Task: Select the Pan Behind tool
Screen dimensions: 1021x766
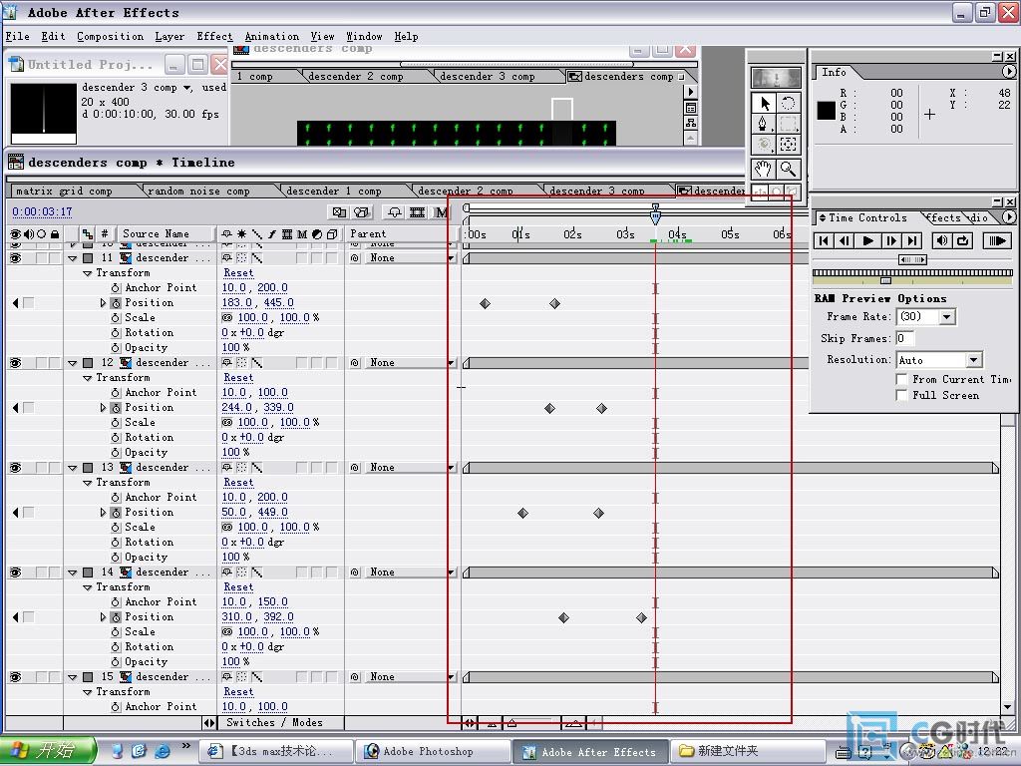Action: (x=788, y=145)
